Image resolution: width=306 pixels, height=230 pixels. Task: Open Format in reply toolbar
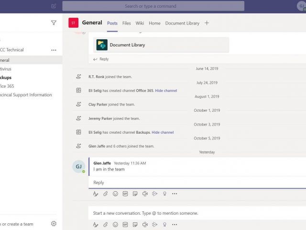[96, 194]
